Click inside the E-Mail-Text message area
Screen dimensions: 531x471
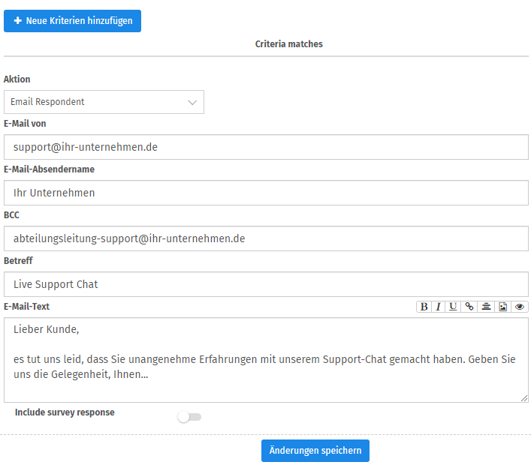(x=266, y=360)
